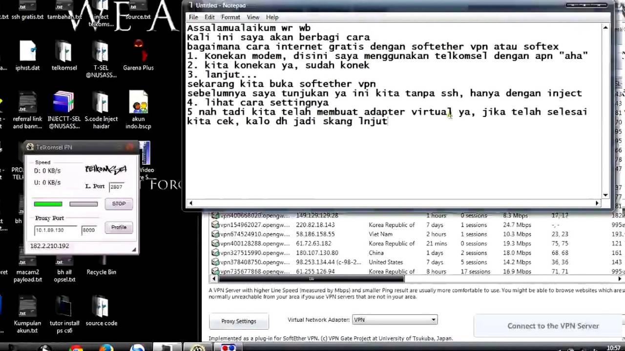This screenshot has height=351, width=625.
Task: Select the source code folder icon
Action: point(101,312)
